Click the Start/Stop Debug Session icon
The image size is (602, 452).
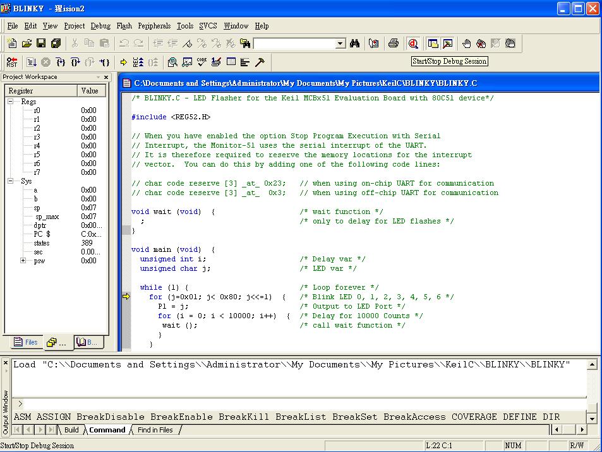413,44
